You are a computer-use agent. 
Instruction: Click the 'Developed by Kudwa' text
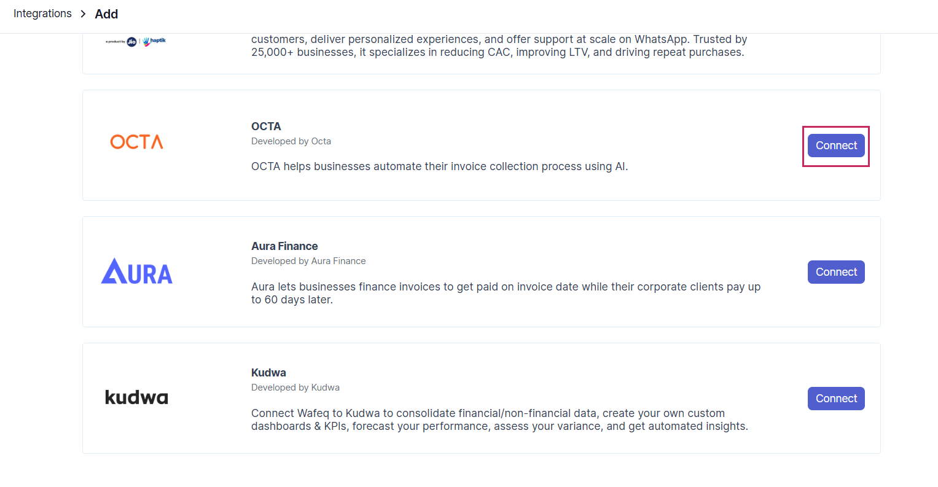pos(295,388)
